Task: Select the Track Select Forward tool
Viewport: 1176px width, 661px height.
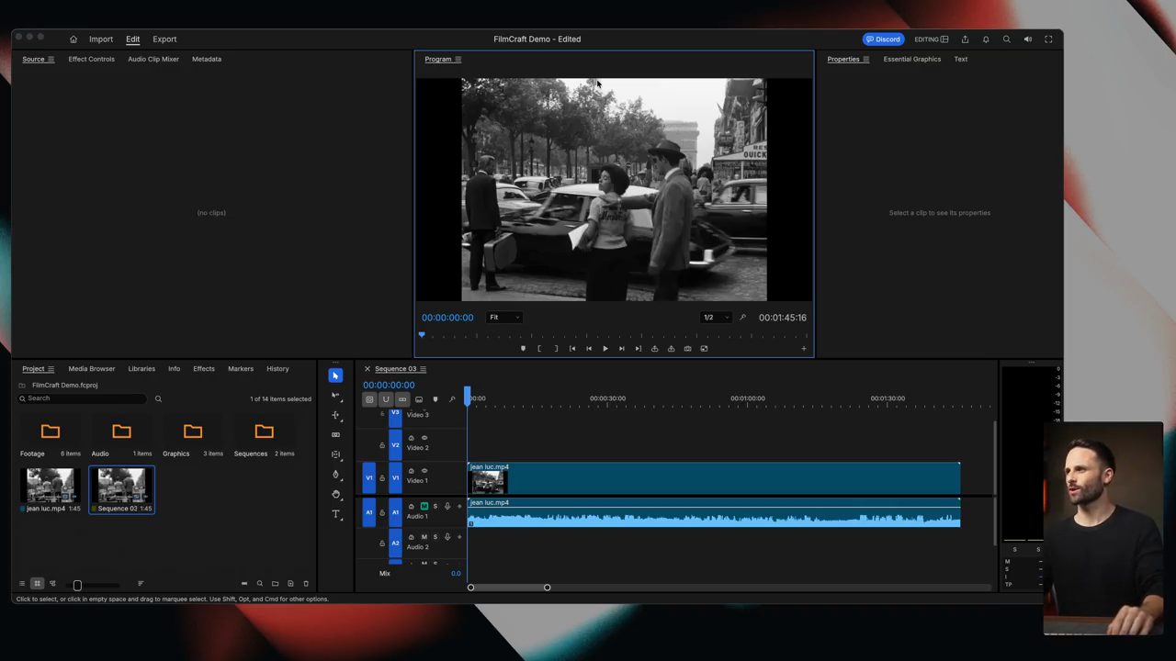Action: (x=335, y=395)
